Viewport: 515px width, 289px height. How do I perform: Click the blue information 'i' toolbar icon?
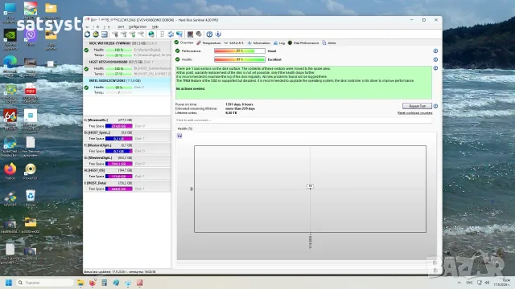[x=218, y=34]
